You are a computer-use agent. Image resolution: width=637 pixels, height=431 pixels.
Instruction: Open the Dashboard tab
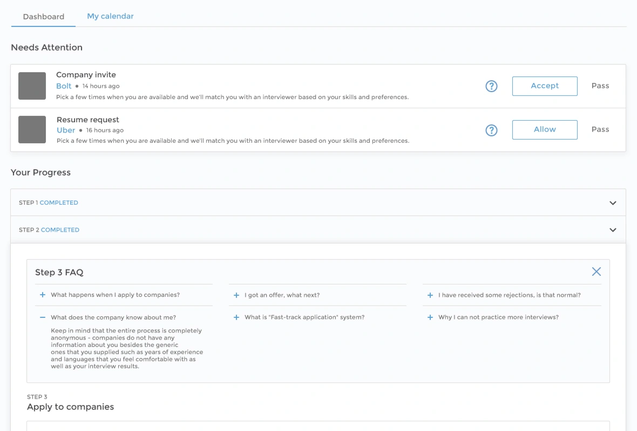[x=44, y=17]
